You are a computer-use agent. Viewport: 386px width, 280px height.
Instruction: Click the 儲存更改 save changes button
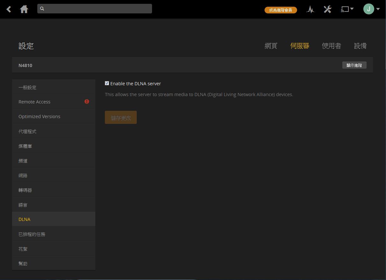(x=121, y=117)
